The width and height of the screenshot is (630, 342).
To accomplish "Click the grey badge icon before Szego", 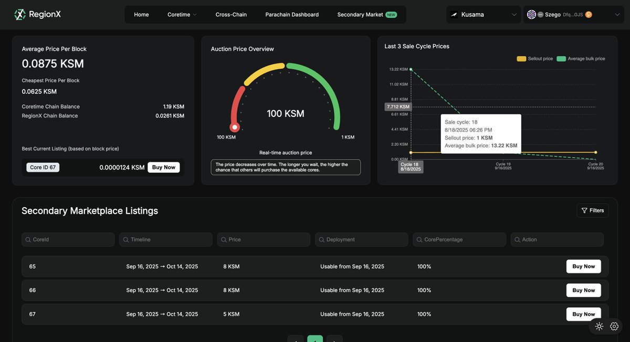I will (x=540, y=15).
